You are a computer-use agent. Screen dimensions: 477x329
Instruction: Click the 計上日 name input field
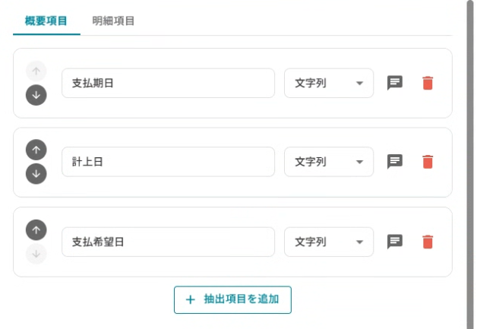click(x=168, y=162)
